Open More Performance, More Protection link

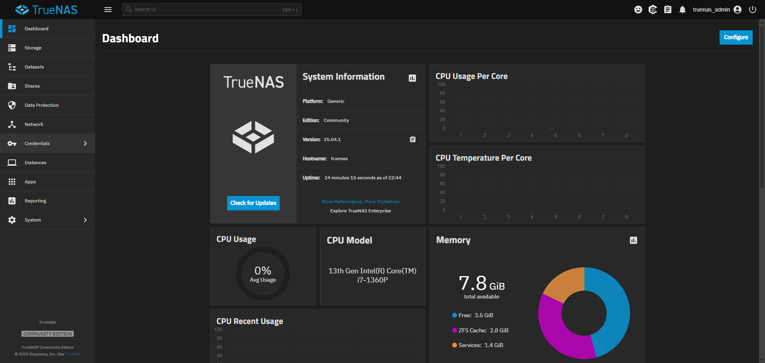coord(361,202)
